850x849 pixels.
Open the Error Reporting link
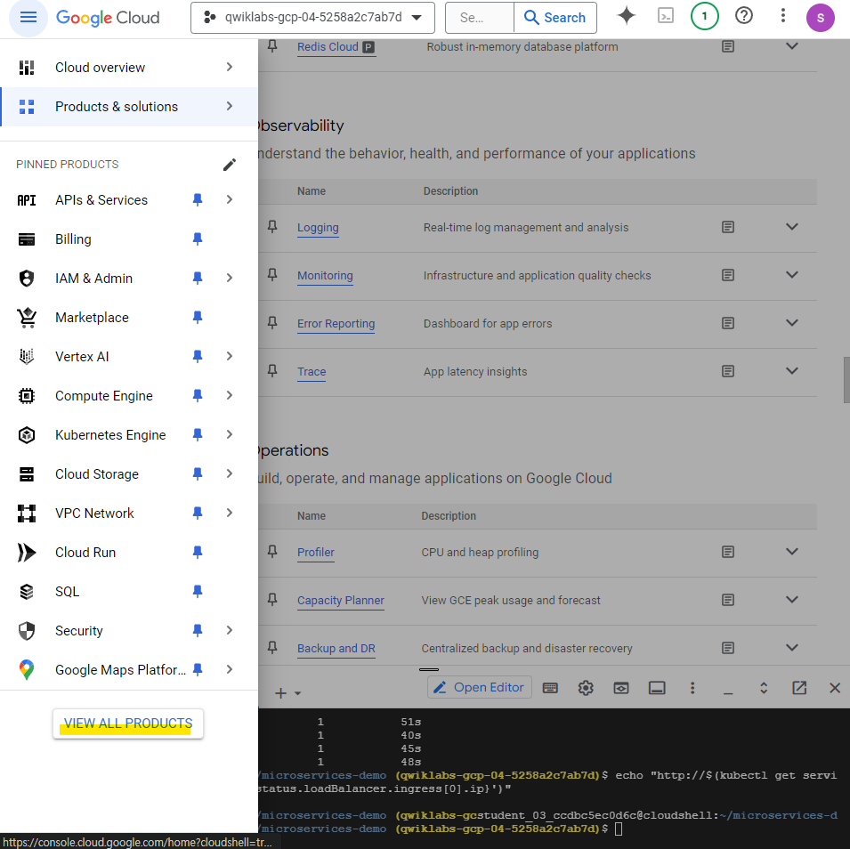click(x=336, y=324)
